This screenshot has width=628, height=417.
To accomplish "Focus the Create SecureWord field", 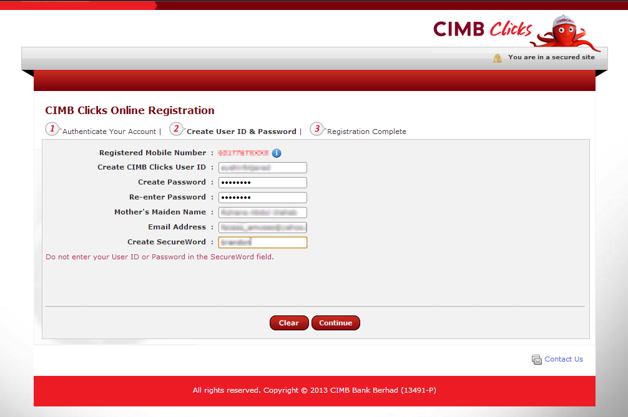I will pyautogui.click(x=263, y=242).
